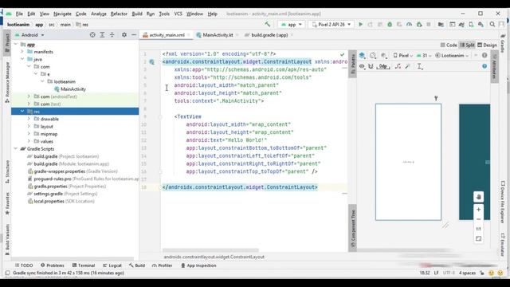Click the project panel locate target icon
The image size is (510, 287).
(92, 35)
